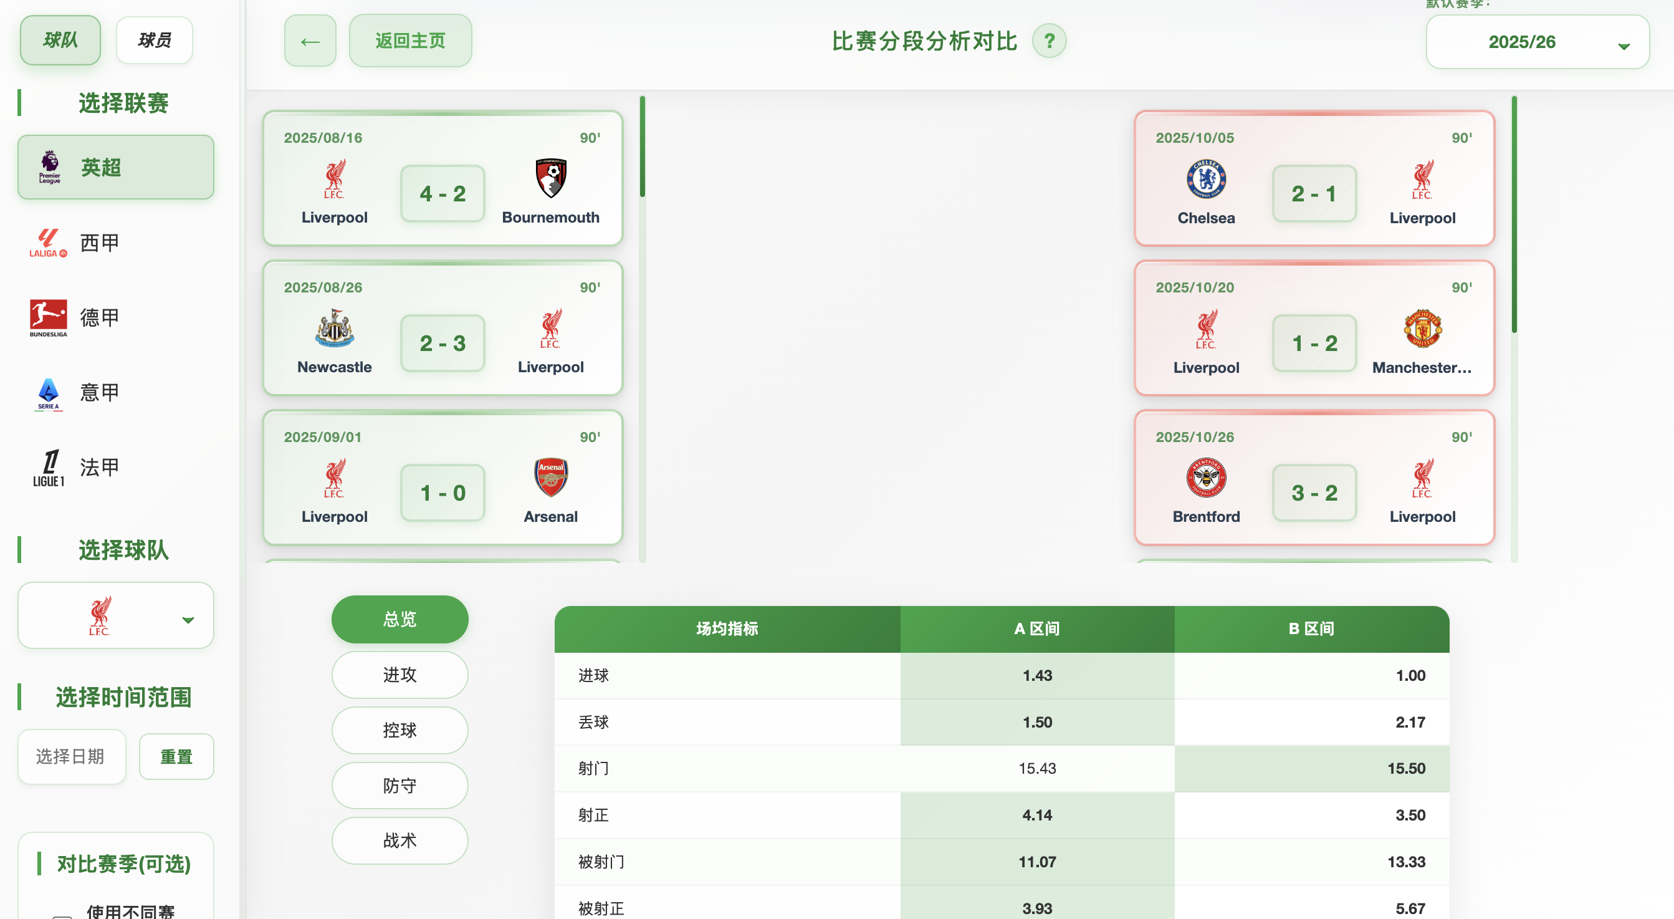Click the 返回主页 button
The width and height of the screenshot is (1674, 919).
tap(410, 41)
